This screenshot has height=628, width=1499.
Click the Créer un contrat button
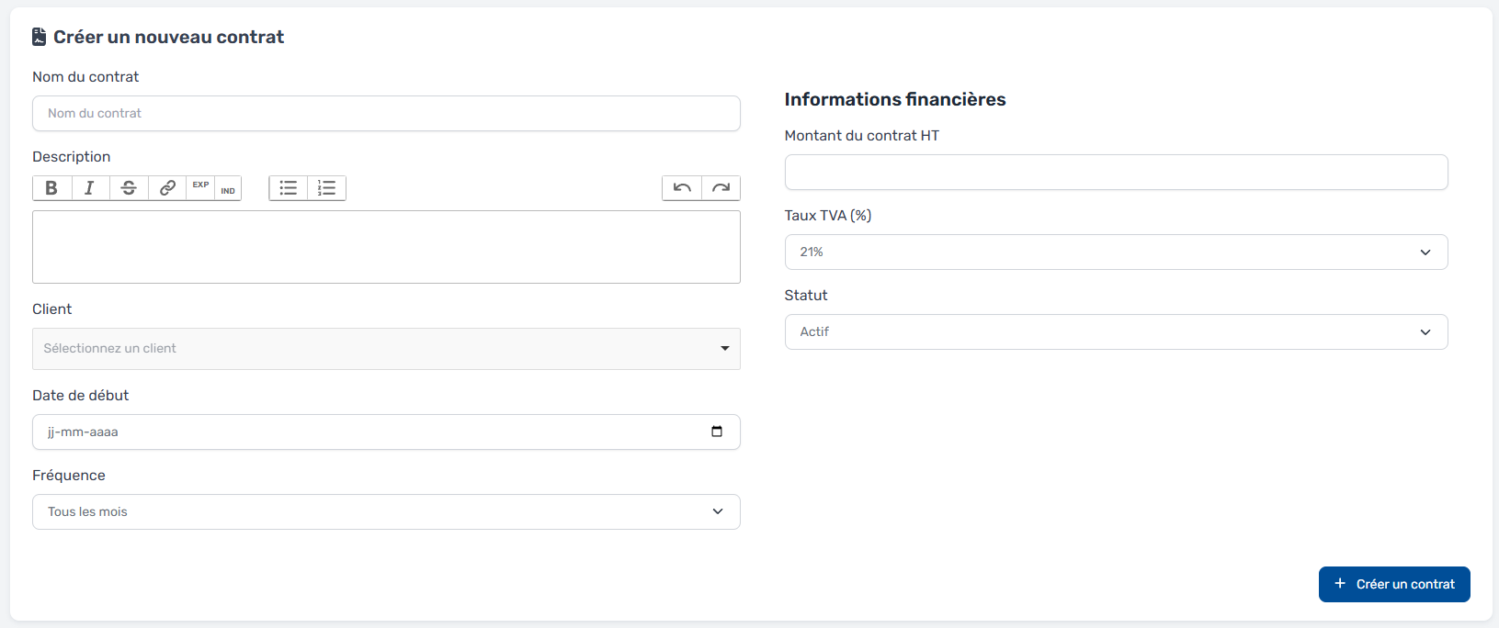click(1394, 584)
